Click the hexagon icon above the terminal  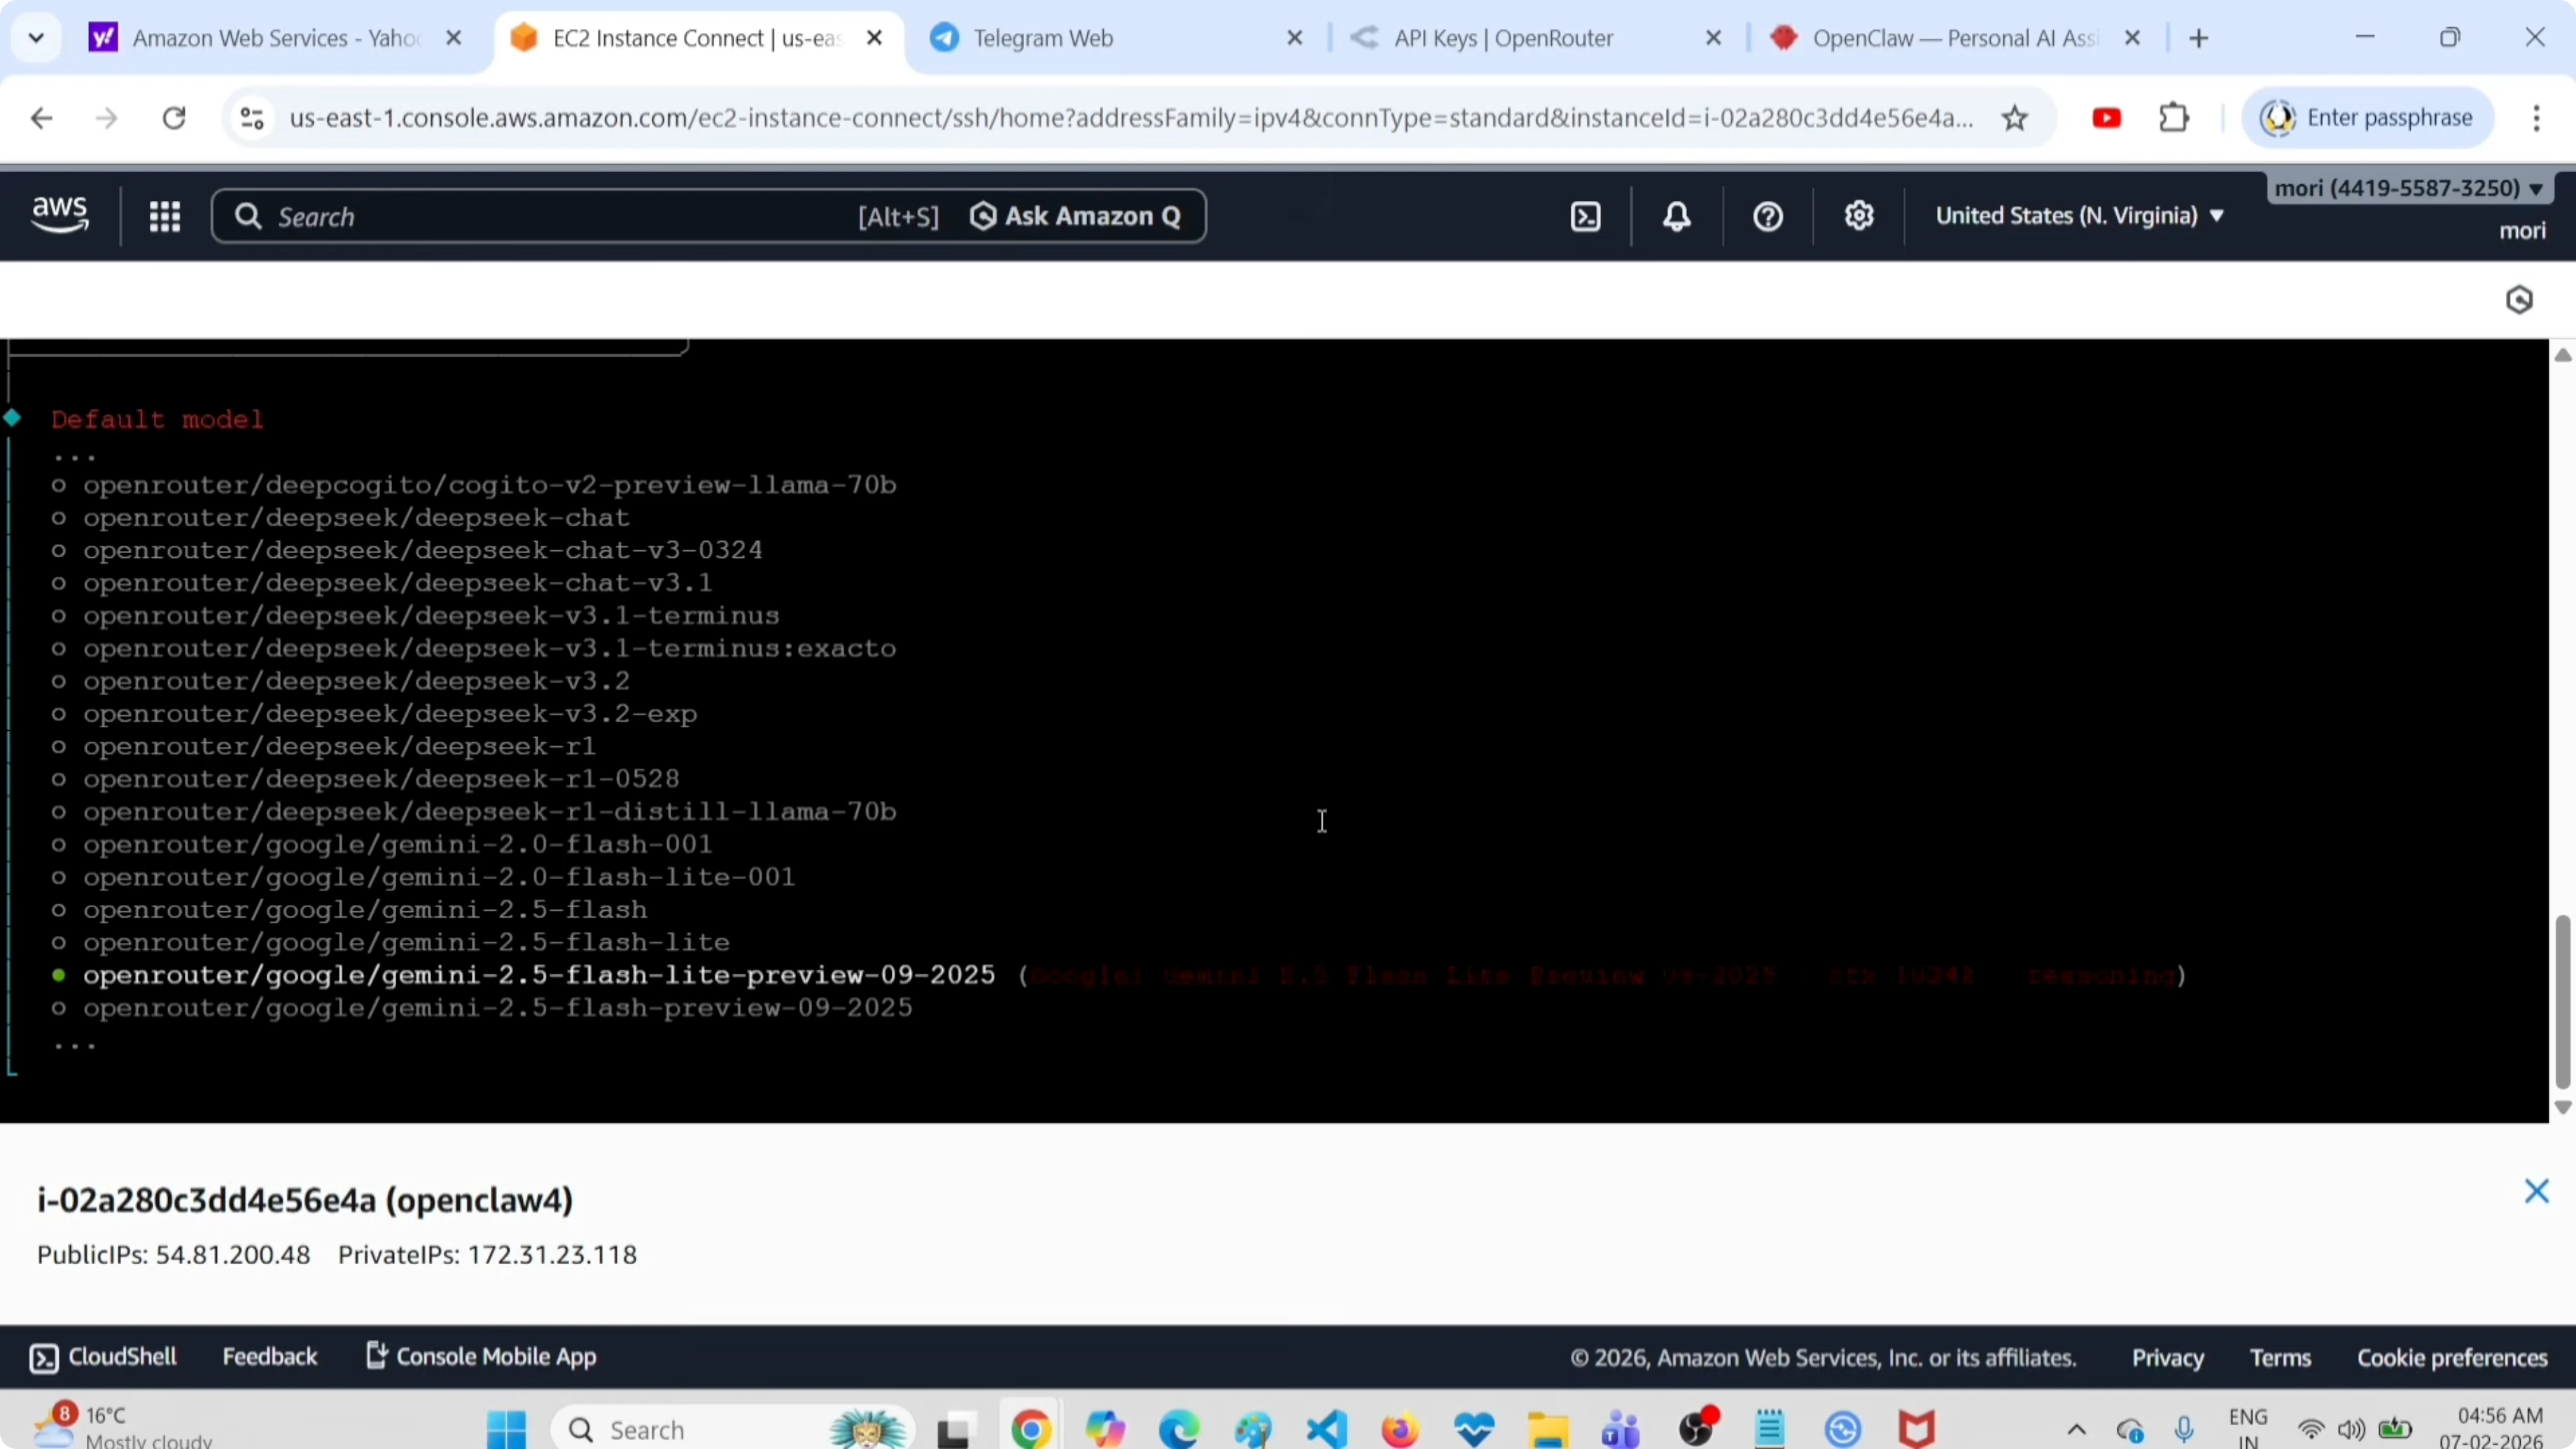(x=2519, y=300)
